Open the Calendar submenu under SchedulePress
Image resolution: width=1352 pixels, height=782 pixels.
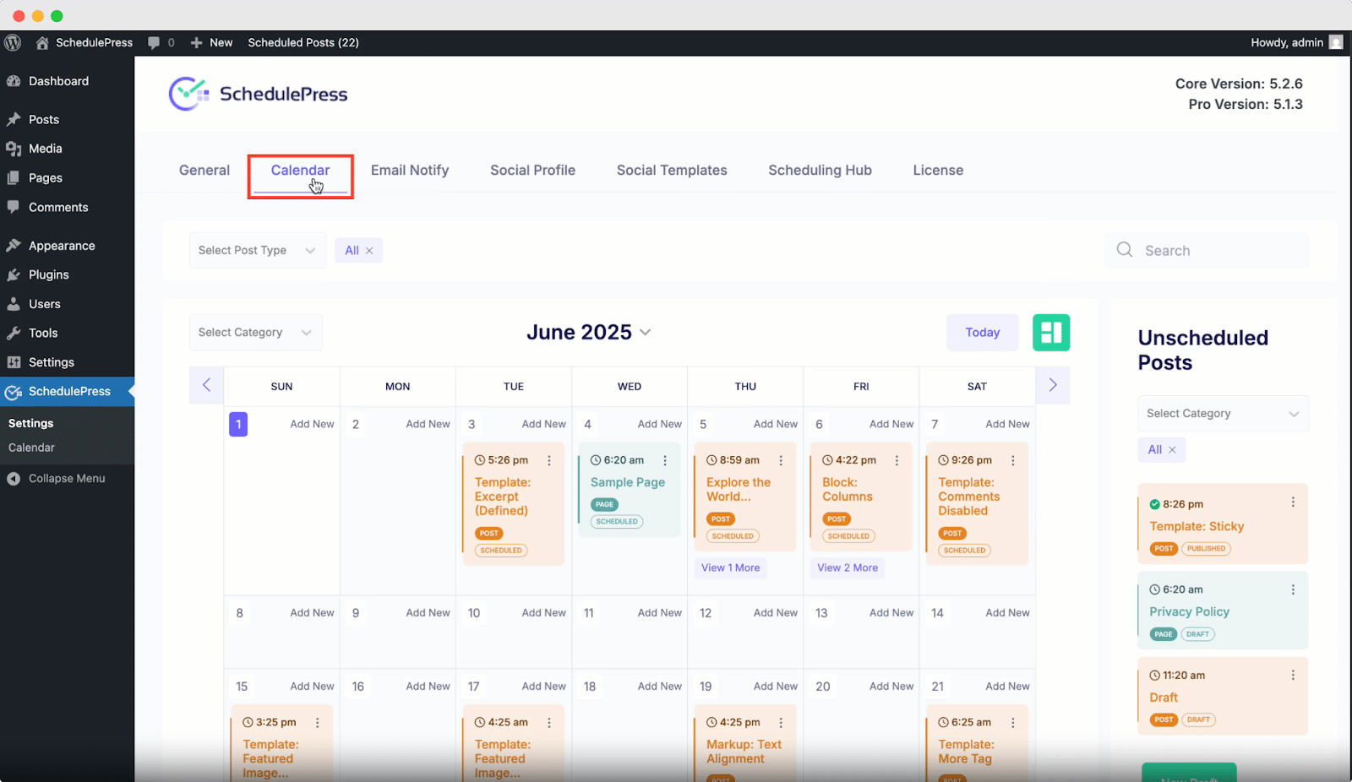(x=31, y=448)
